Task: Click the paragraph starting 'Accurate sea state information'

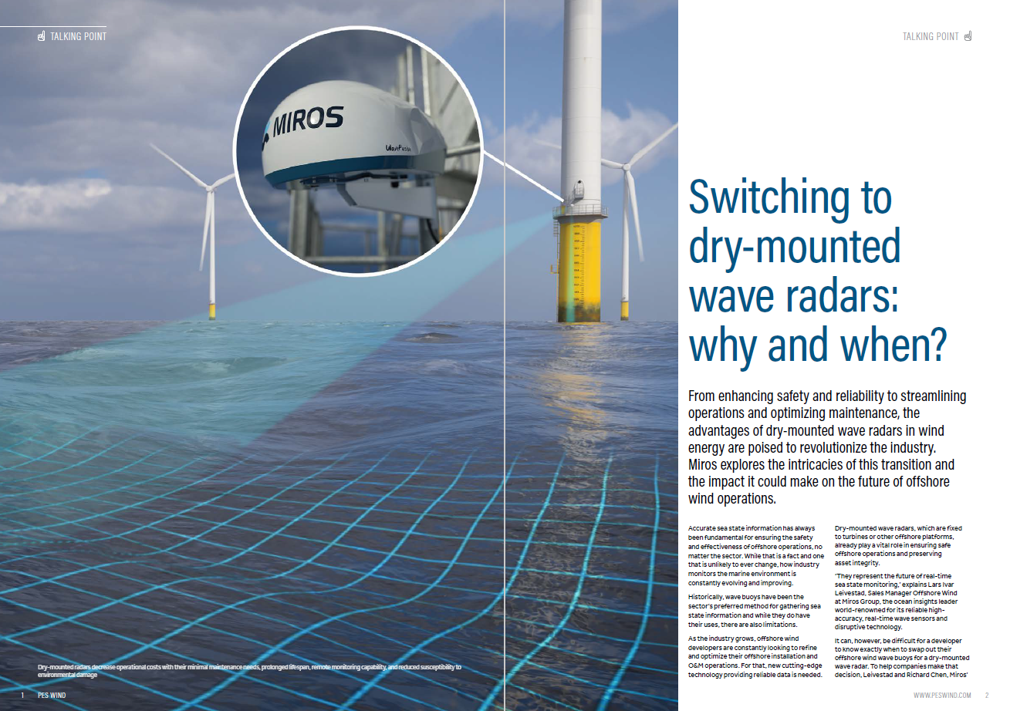Action: click(755, 556)
